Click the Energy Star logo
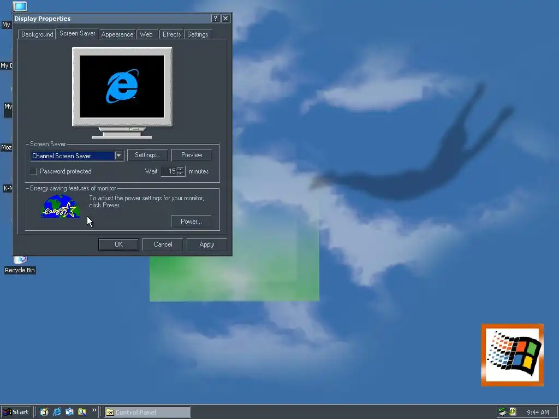This screenshot has width=559, height=419. click(x=60, y=206)
